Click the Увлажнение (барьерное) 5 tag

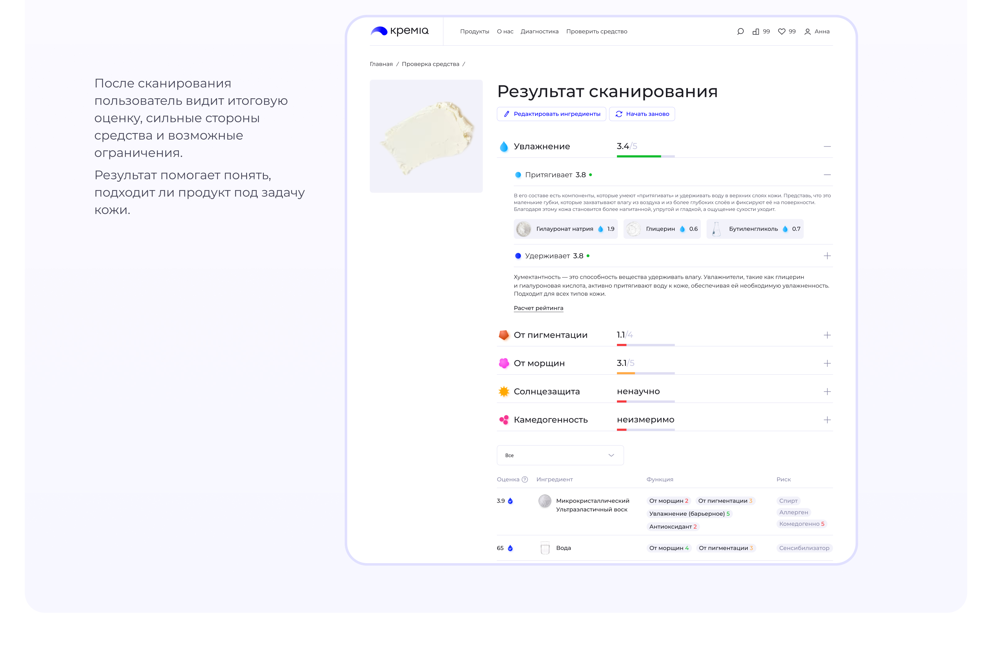click(x=689, y=514)
